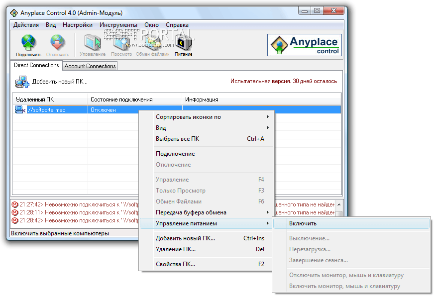435x299 pixels.
Task: Choose Обмен Файлами in context menu
Action: [207, 201]
